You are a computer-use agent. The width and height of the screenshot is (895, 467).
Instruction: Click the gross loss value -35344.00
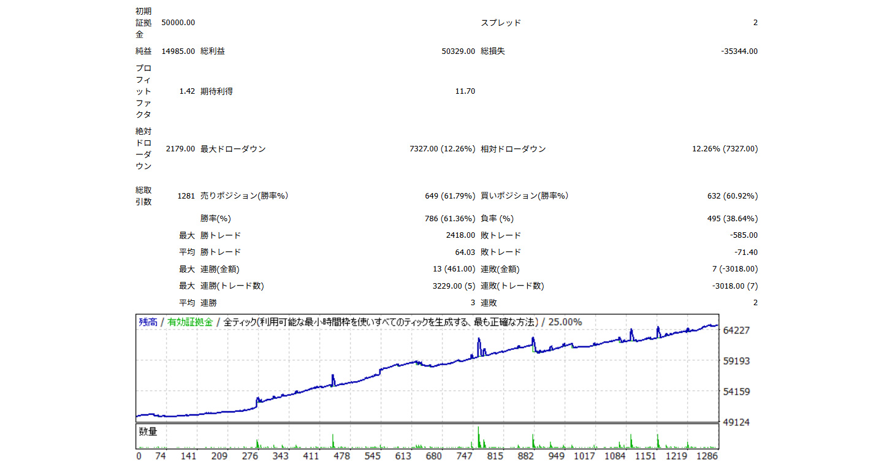pos(739,51)
